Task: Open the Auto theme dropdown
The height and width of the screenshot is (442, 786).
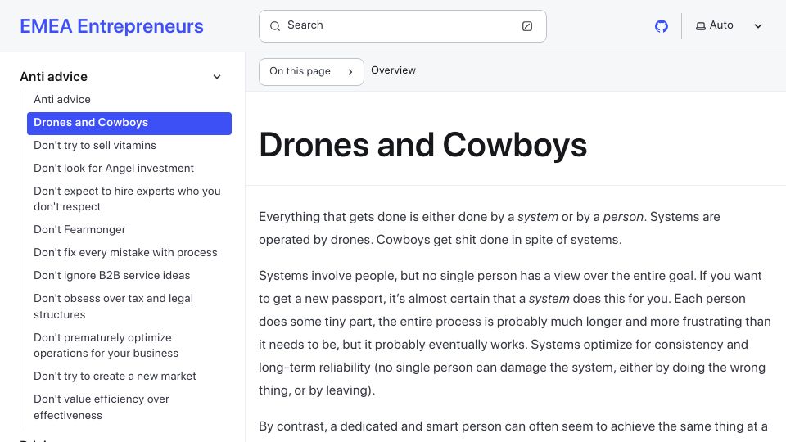Action: (x=729, y=25)
